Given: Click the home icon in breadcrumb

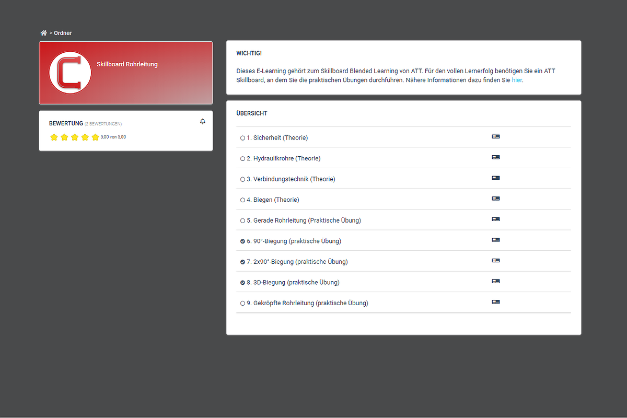Looking at the screenshot, I should [44, 33].
